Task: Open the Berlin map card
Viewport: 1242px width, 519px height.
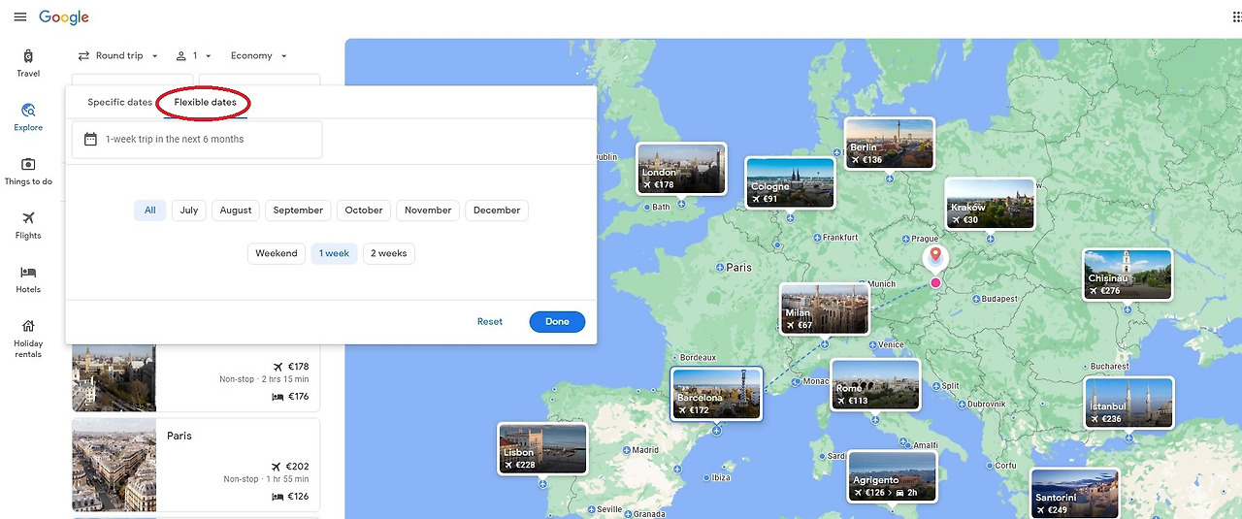Action: click(889, 144)
